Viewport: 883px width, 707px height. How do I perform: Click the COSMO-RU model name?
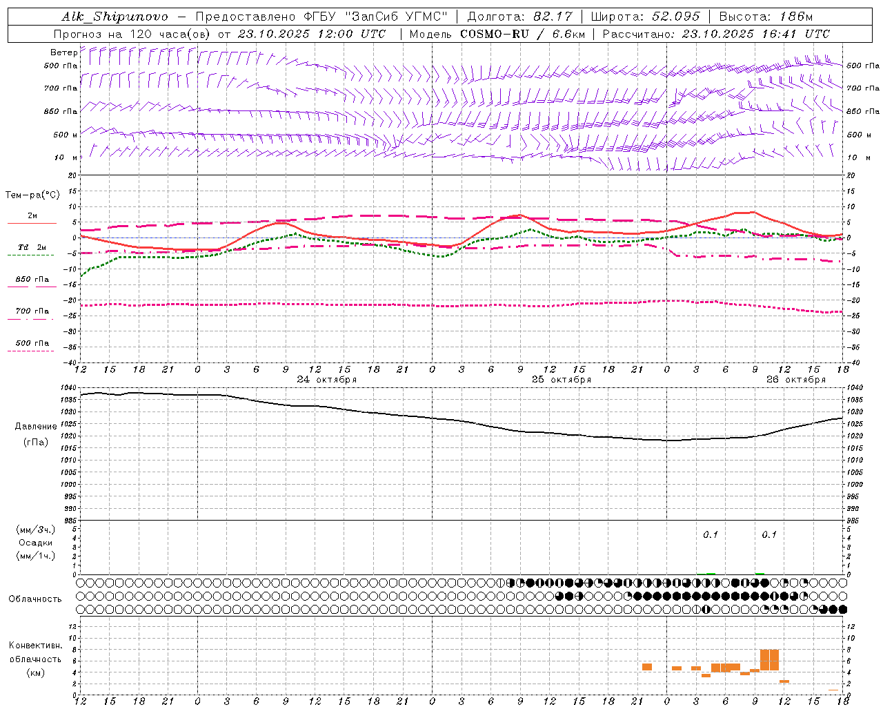click(494, 34)
